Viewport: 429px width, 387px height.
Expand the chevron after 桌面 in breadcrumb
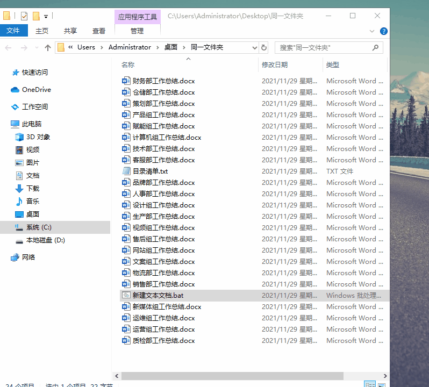[x=184, y=48]
